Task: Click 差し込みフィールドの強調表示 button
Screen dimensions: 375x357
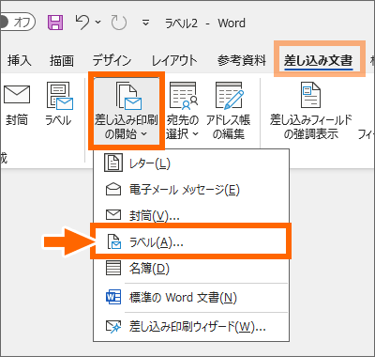Action: pyautogui.click(x=310, y=111)
